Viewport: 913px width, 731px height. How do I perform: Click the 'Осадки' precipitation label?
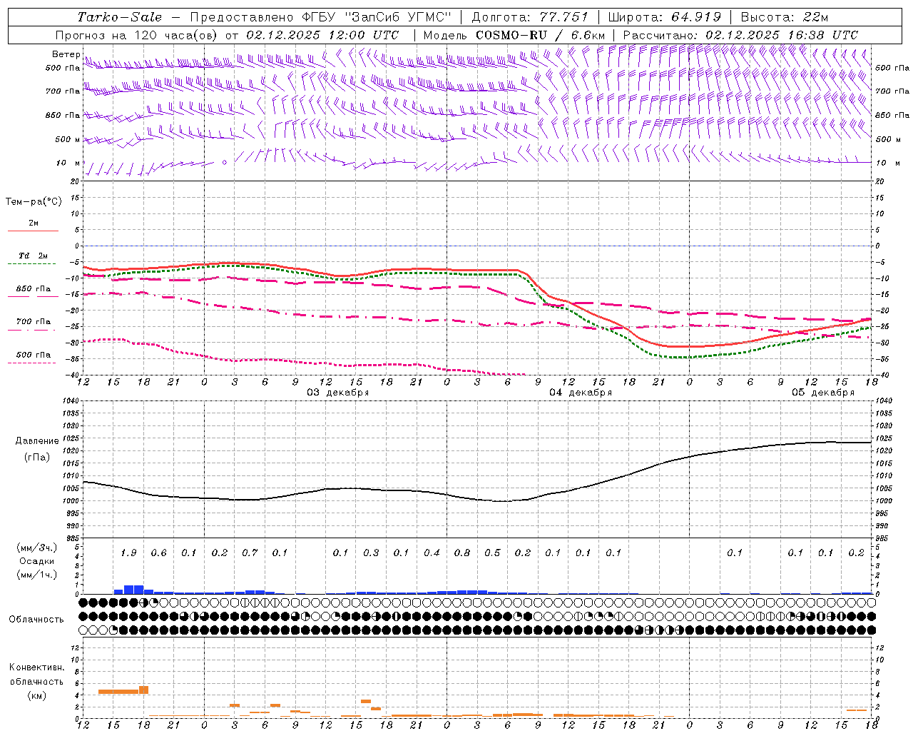point(38,561)
